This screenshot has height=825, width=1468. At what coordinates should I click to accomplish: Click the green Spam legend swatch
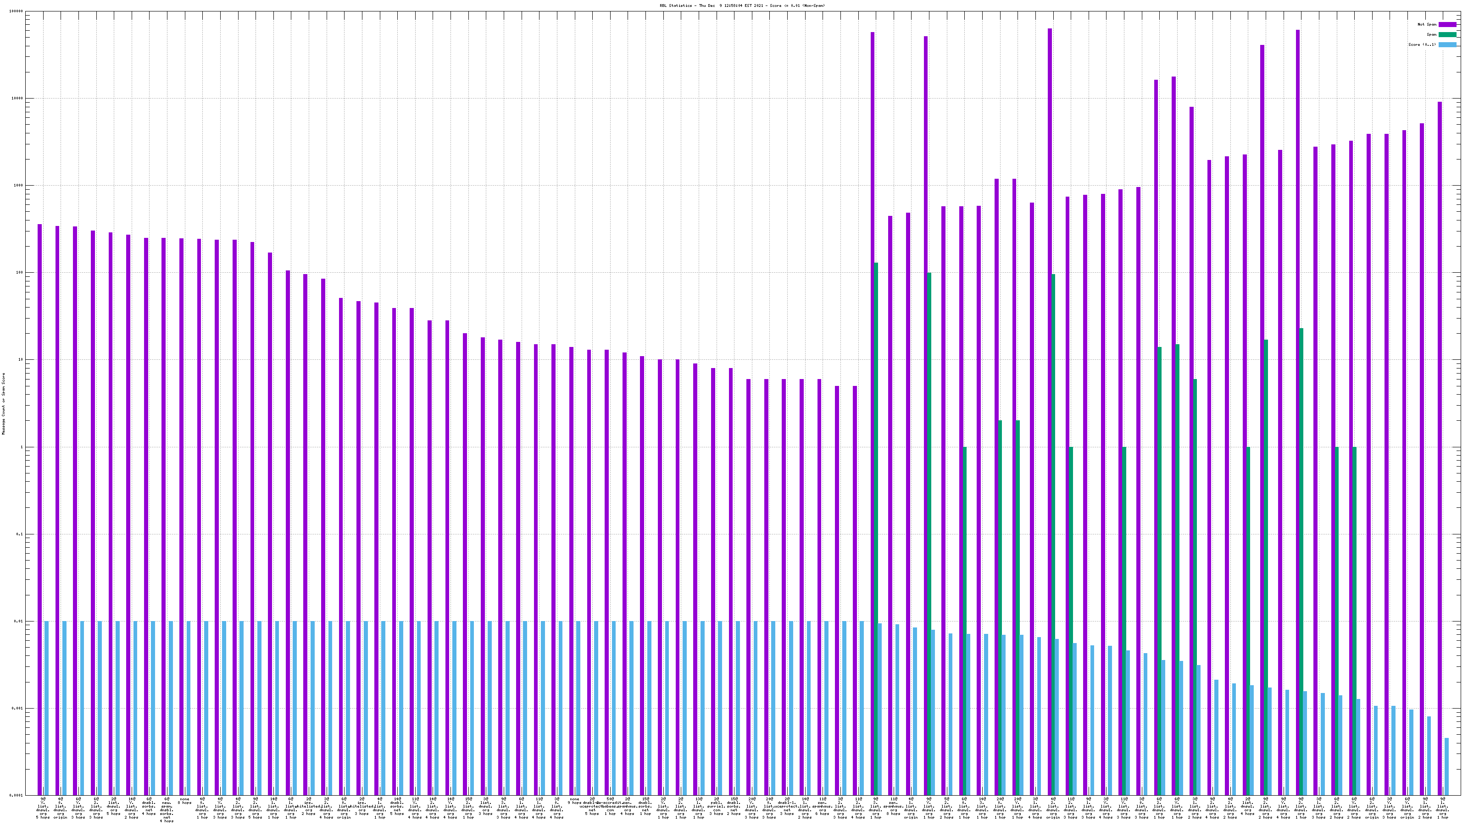pyautogui.click(x=1447, y=35)
